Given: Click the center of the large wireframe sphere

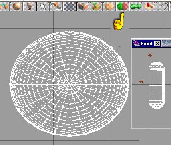Looking at the screenshot, I should tap(69, 84).
